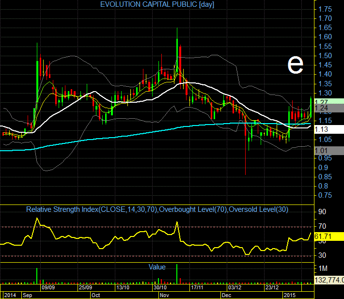The width and height of the screenshot is (344, 299).
Task: Click the RSI 30 axis label
Action: (x=322, y=255)
